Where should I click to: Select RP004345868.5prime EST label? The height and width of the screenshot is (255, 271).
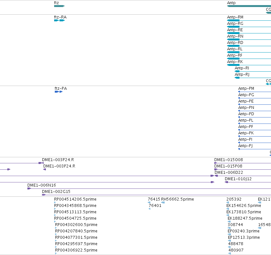click(x=75, y=206)
